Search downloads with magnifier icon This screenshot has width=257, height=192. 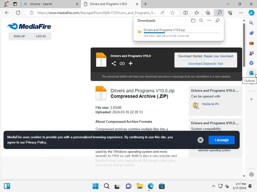coord(201,20)
